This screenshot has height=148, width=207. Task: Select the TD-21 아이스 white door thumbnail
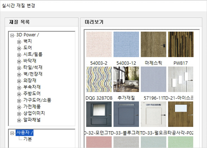[x=181, y=79]
